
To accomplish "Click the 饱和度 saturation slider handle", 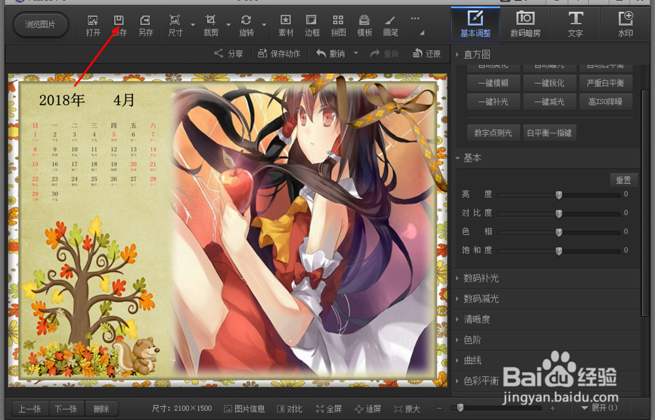I will click(559, 251).
